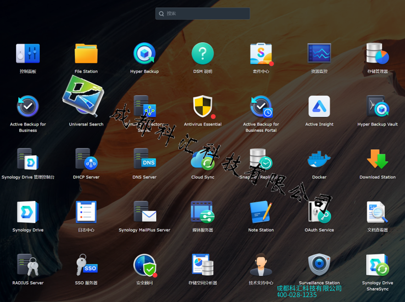Viewport: 405px width, 302px height.
Task: Open 文档查看器 document viewer
Action: tap(378, 212)
